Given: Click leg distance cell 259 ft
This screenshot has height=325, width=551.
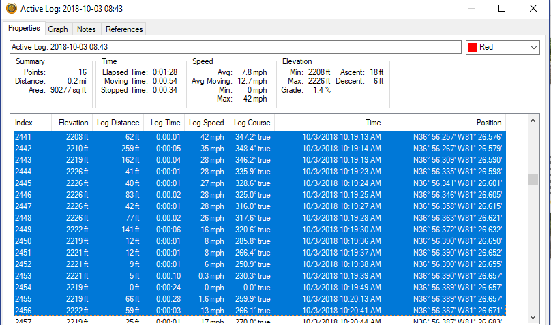Looking at the screenshot, I should pos(130,149).
